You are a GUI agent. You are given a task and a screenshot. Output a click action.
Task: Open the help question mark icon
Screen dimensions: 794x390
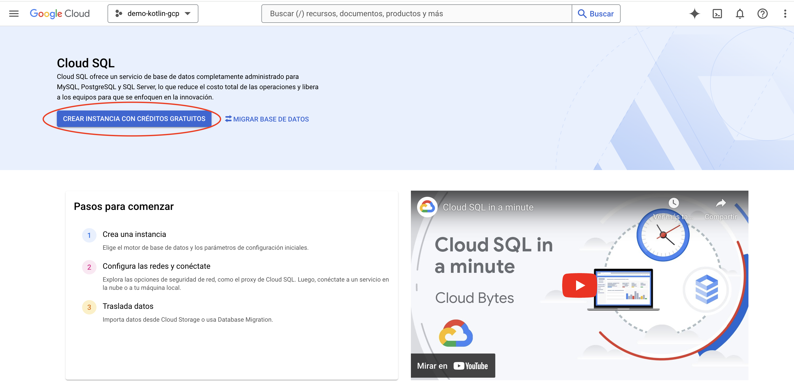pyautogui.click(x=762, y=13)
